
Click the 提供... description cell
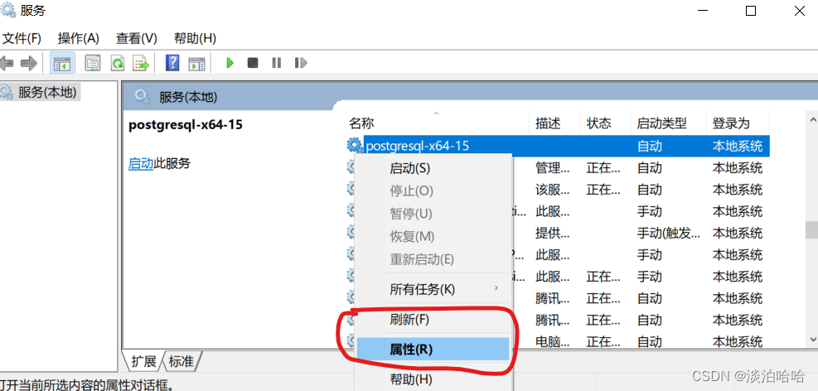tap(553, 233)
